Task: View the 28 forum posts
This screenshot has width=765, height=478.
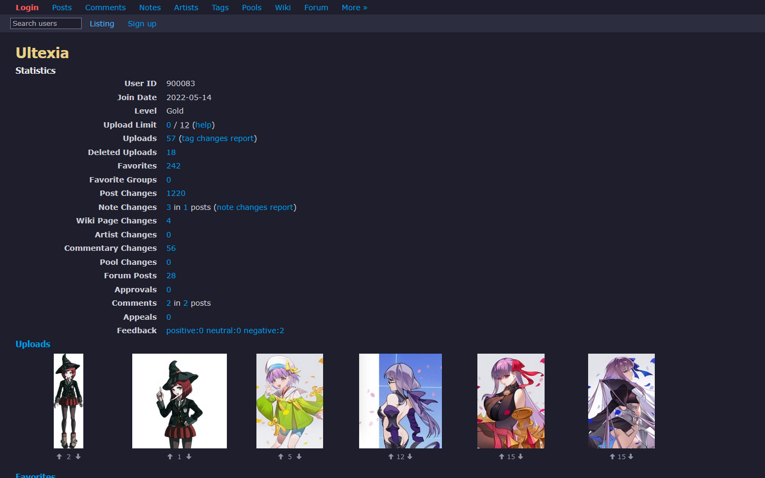Action: coord(171,276)
